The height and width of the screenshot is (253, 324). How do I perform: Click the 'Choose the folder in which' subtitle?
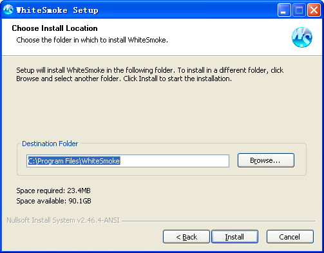[92, 40]
